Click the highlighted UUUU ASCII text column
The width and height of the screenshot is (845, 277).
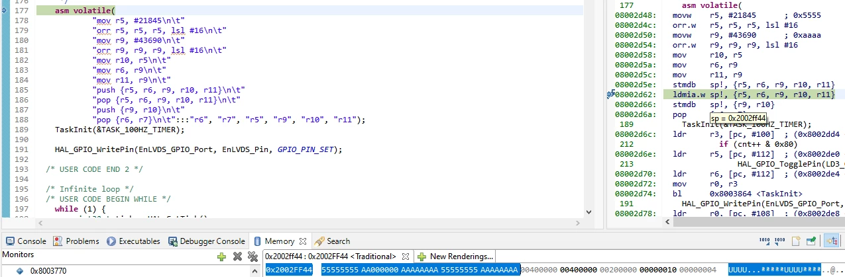[x=775, y=270]
